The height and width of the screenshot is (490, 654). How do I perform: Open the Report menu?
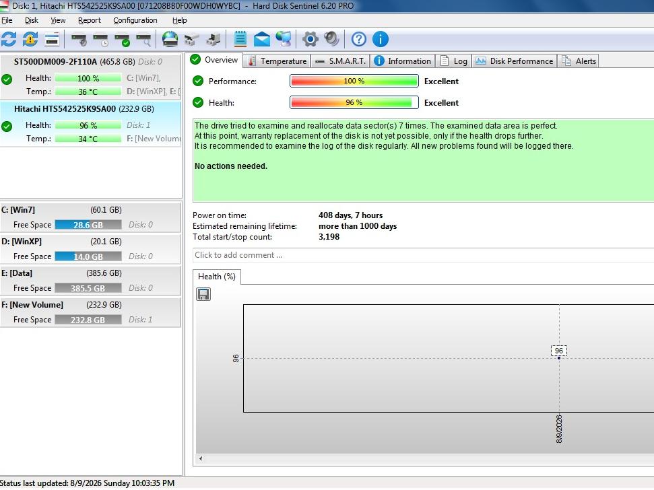pyautogui.click(x=90, y=20)
